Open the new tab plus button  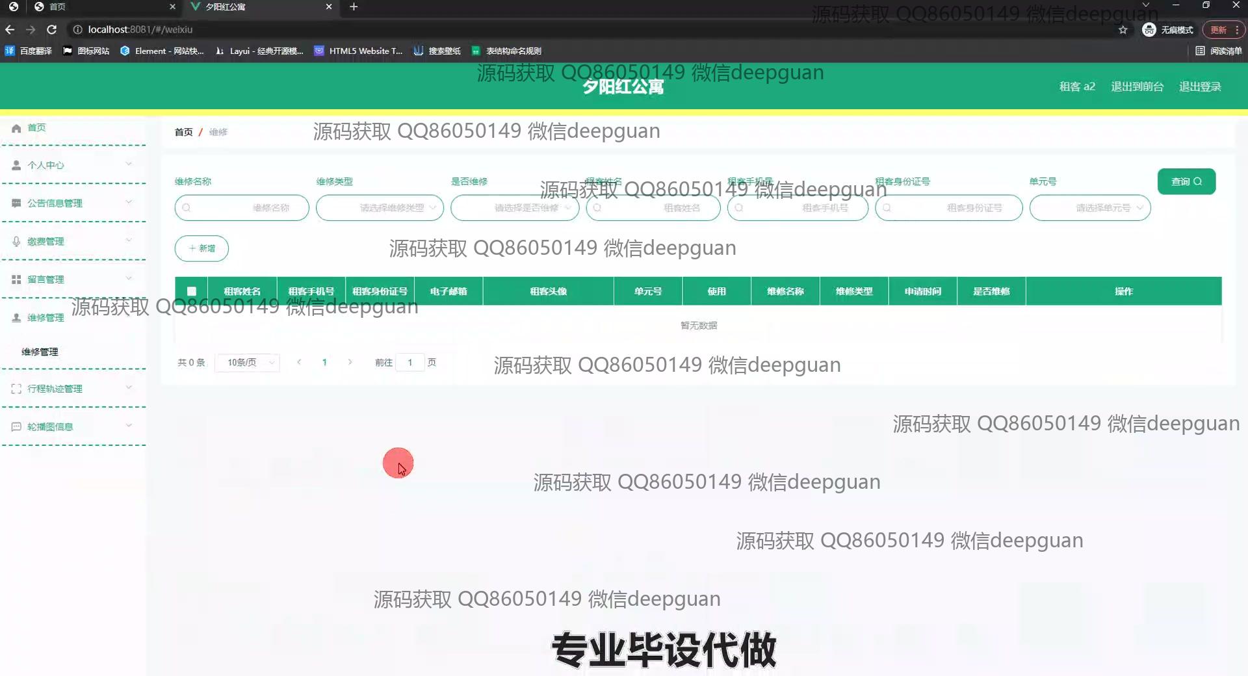(x=354, y=6)
